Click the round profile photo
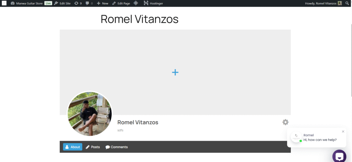Viewport: 352px width, 162px height. [x=89, y=114]
